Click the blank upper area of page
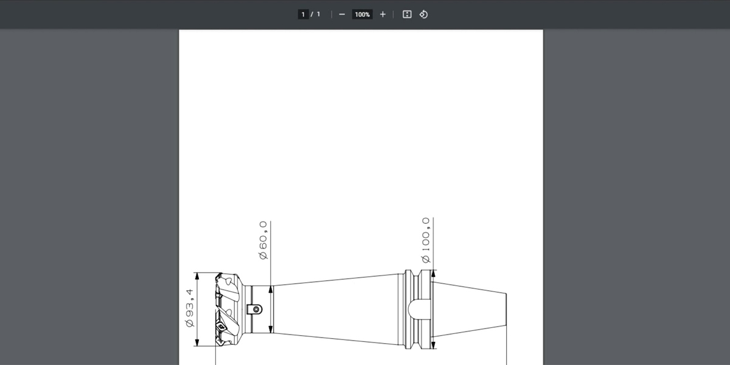This screenshot has width=730, height=365. [x=360, y=122]
